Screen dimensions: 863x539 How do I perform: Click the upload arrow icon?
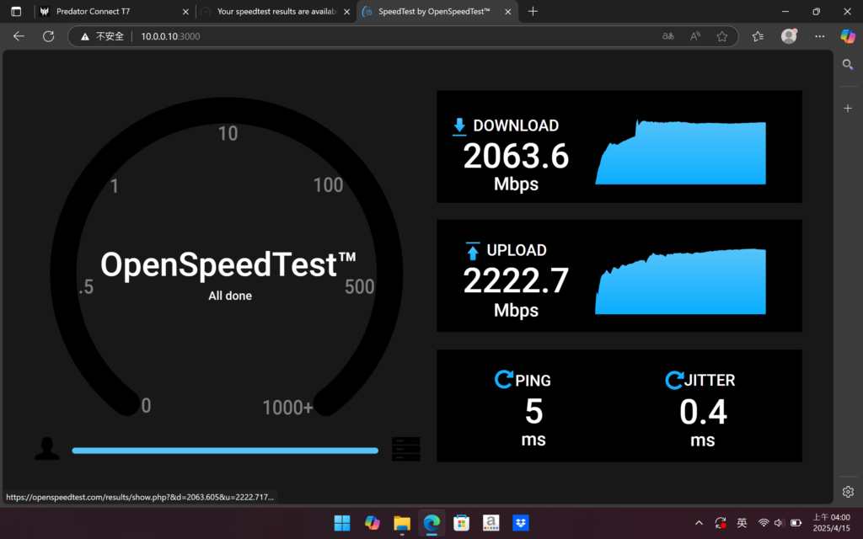(x=472, y=250)
